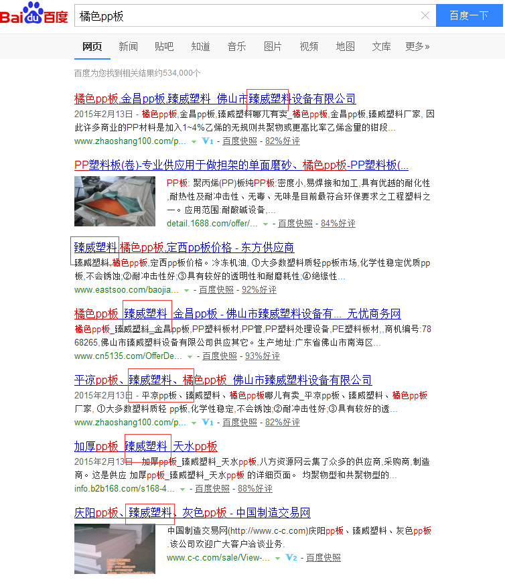505x584 pixels.
Task: Open result 加厚pp板_臻威塑料_天水pp板
Action: coord(145,446)
